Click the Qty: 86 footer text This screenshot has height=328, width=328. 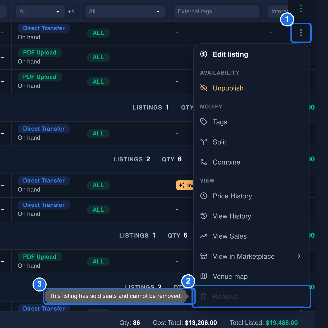point(130,323)
